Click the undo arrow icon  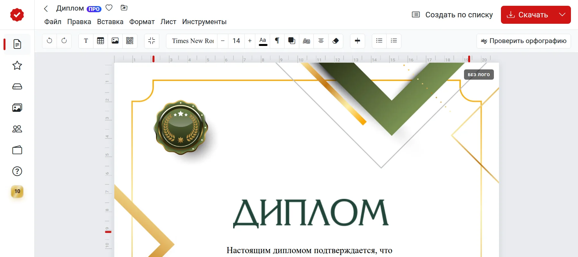49,41
